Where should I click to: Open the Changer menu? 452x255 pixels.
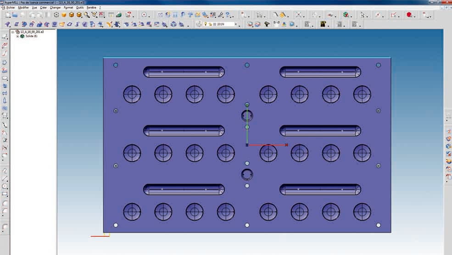click(x=56, y=7)
